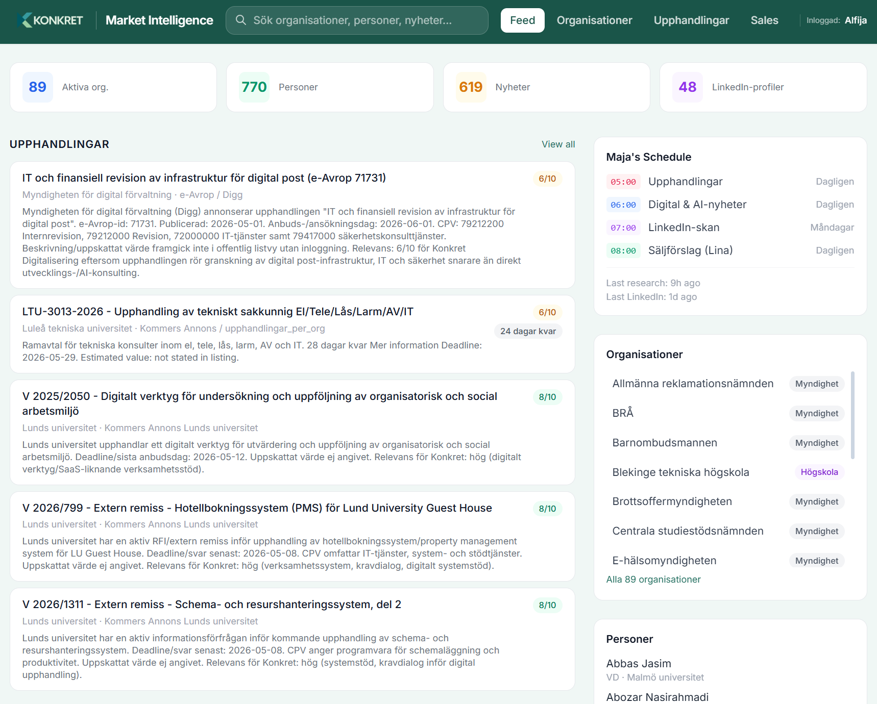877x704 pixels.
Task: Open the 48 LinkedIn-profiler card
Action: coord(763,87)
